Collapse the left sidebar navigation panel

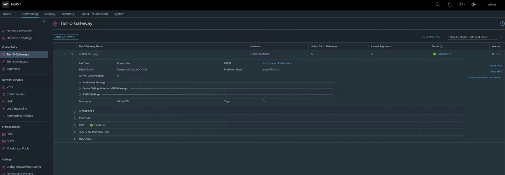click(x=44, y=21)
